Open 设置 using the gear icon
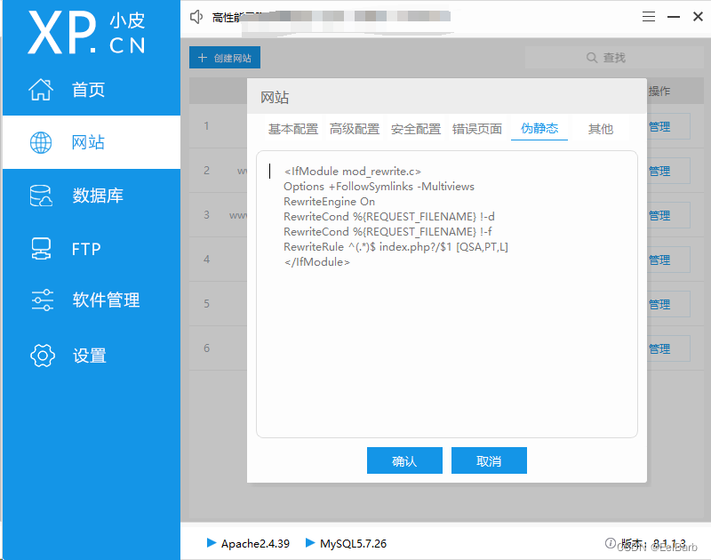 pos(42,355)
